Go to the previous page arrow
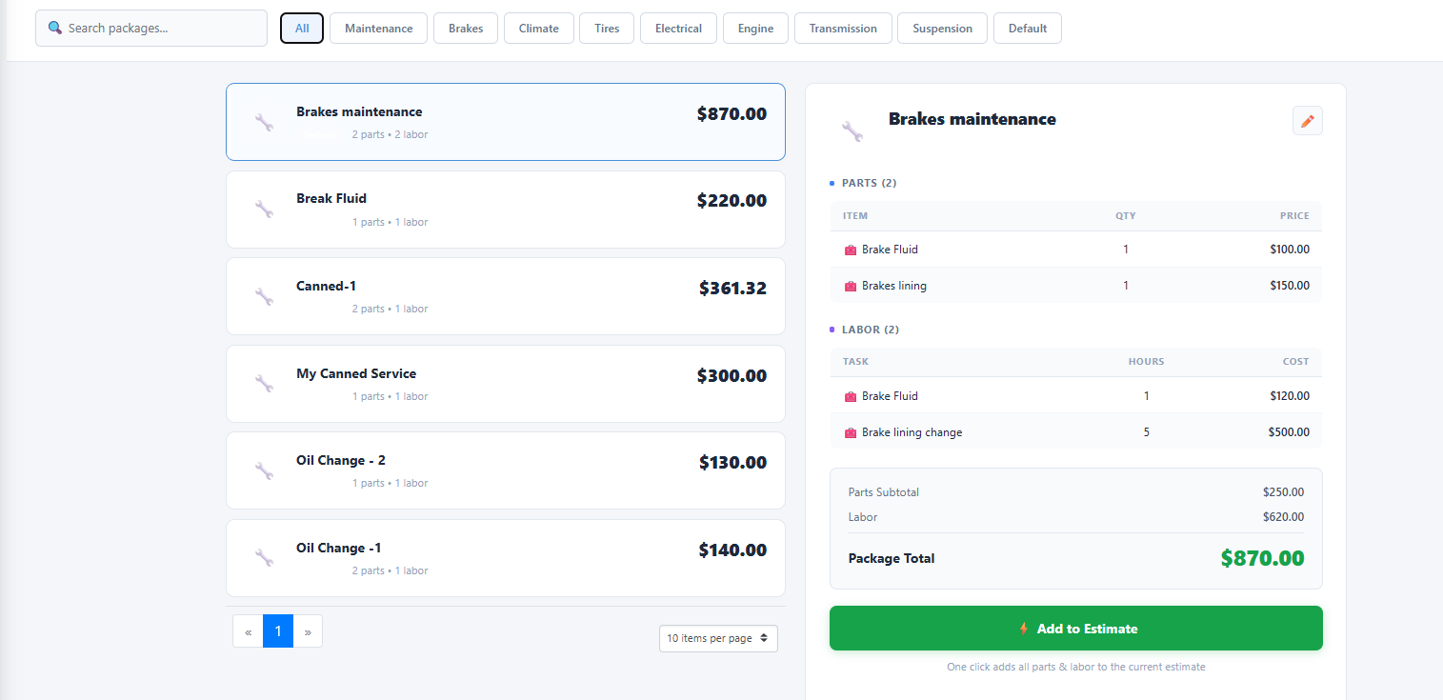1443x700 pixels. click(248, 631)
